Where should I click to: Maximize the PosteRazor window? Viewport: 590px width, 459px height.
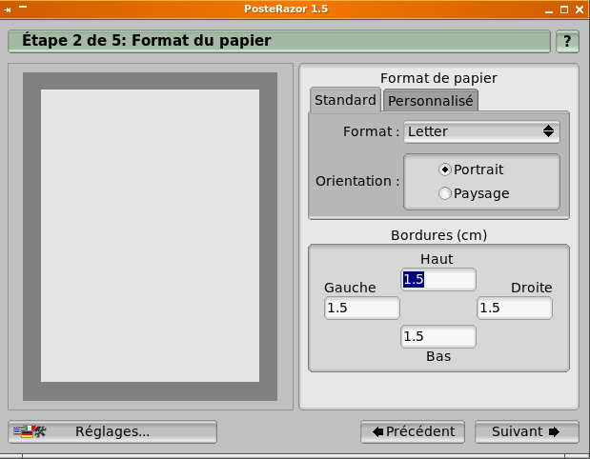coord(564,10)
